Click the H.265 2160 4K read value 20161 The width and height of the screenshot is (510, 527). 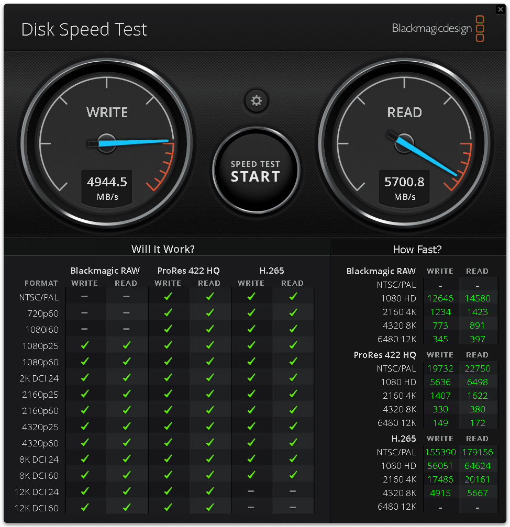coord(478,479)
